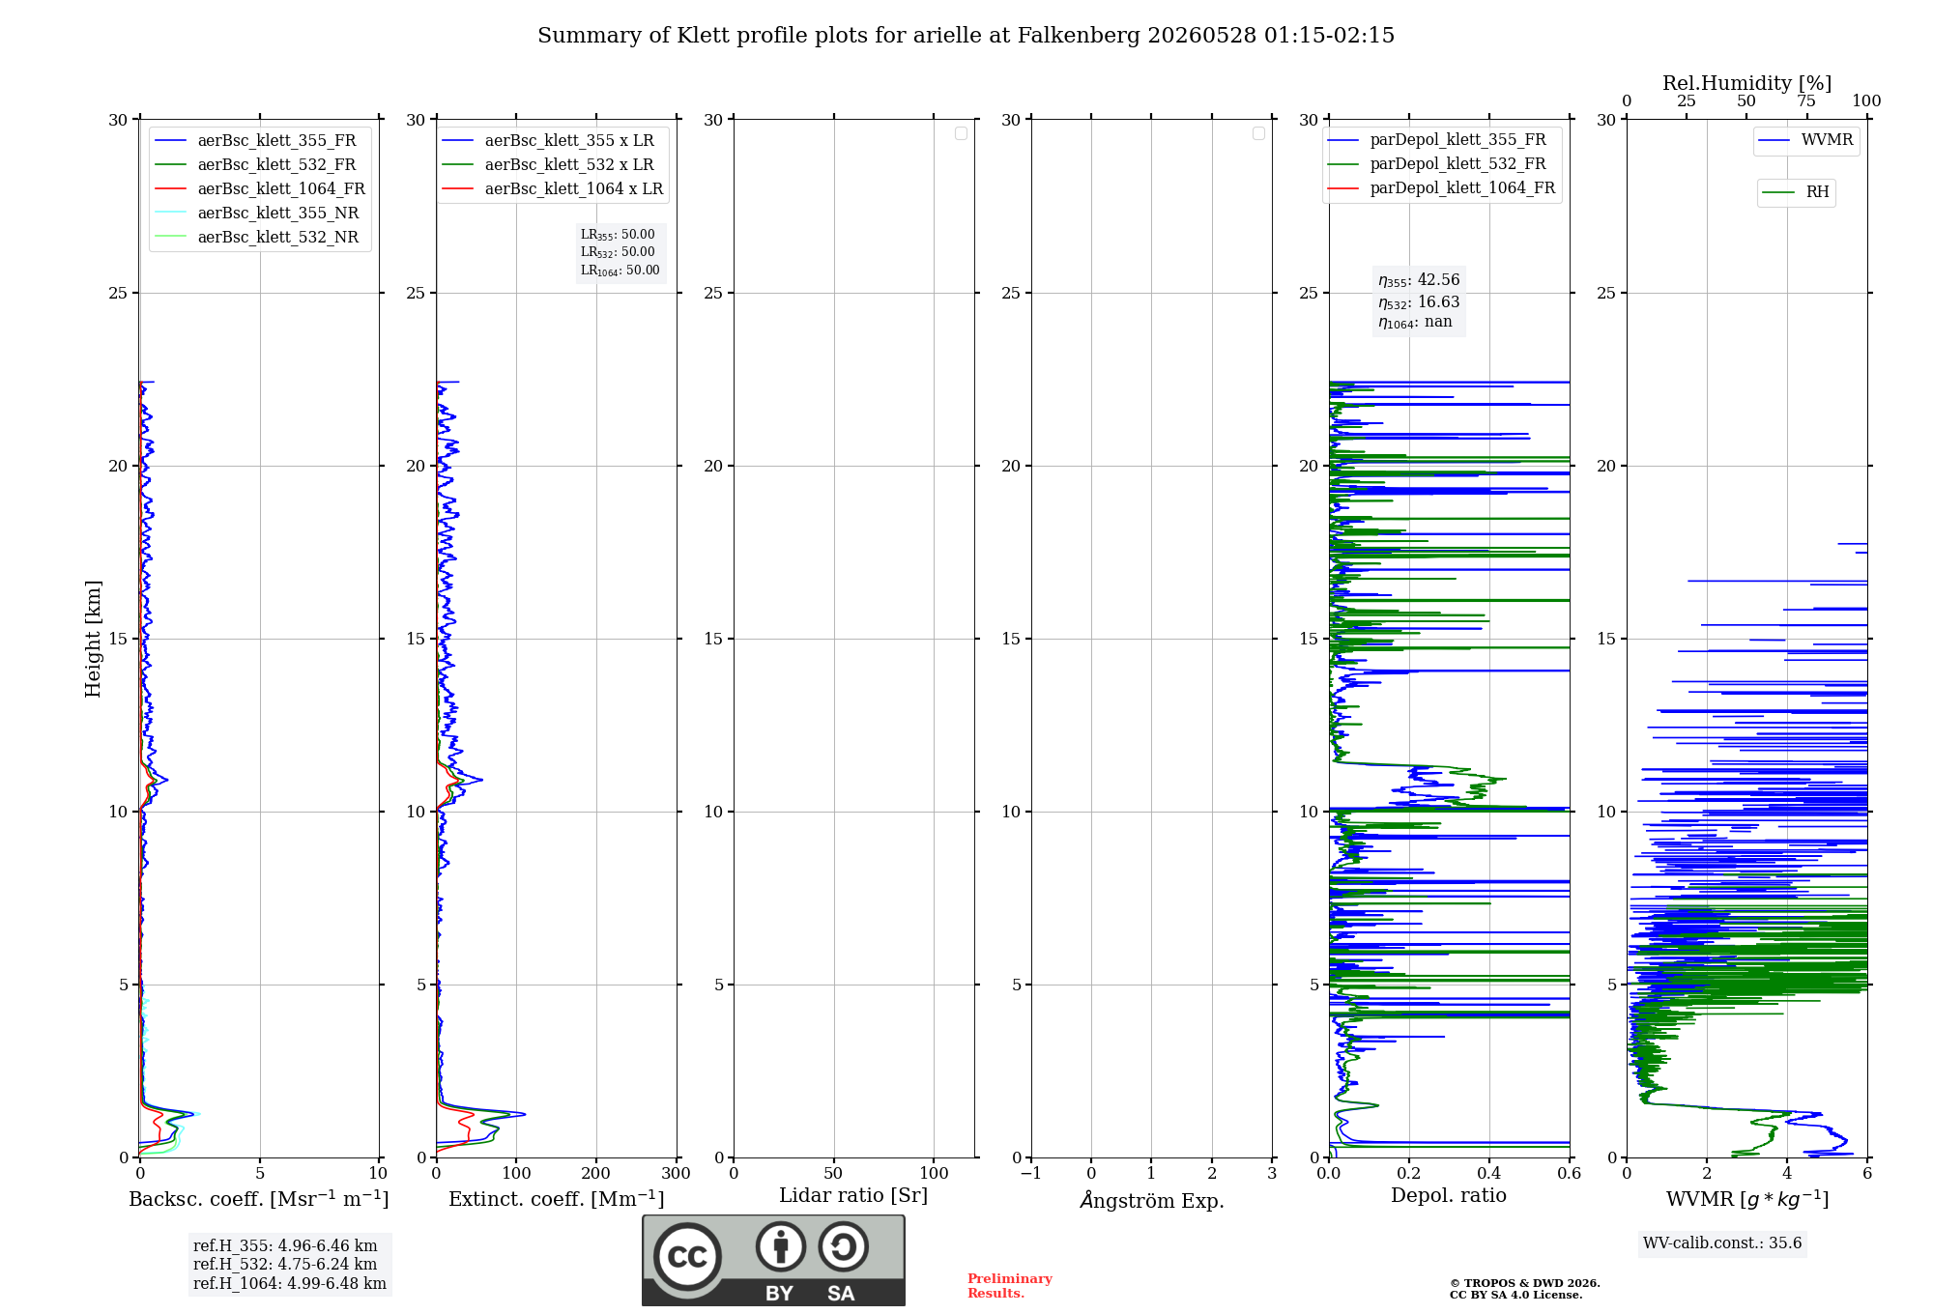Click the aerBsc_klett_1064 x LR legend entry
This screenshot has height=1314, width=1933.
tap(553, 189)
